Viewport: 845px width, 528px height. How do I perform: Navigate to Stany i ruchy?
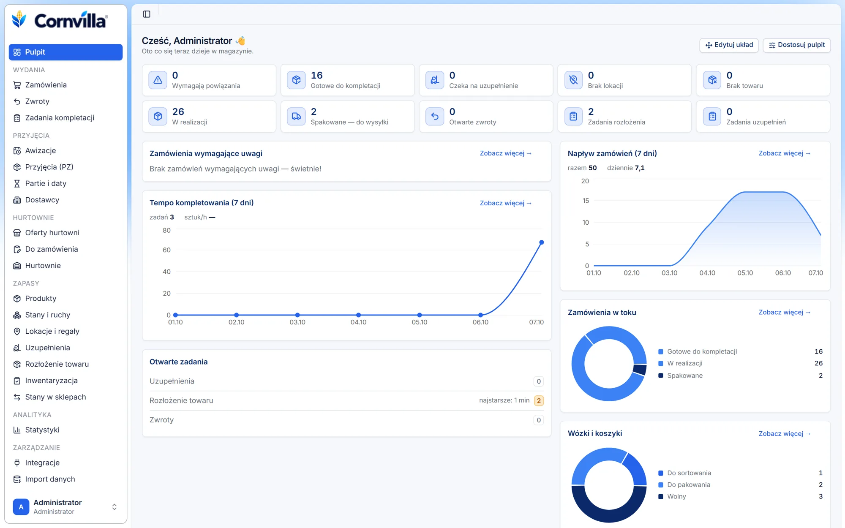(65, 315)
